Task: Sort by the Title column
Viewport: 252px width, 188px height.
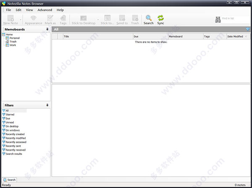Action: [x=98, y=36]
